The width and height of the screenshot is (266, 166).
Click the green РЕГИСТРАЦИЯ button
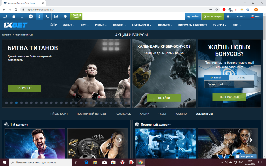tap(212, 16)
